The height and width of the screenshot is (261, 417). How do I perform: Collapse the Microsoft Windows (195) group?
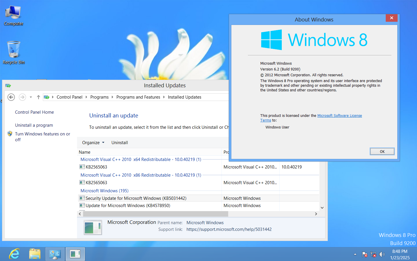pyautogui.click(x=105, y=191)
